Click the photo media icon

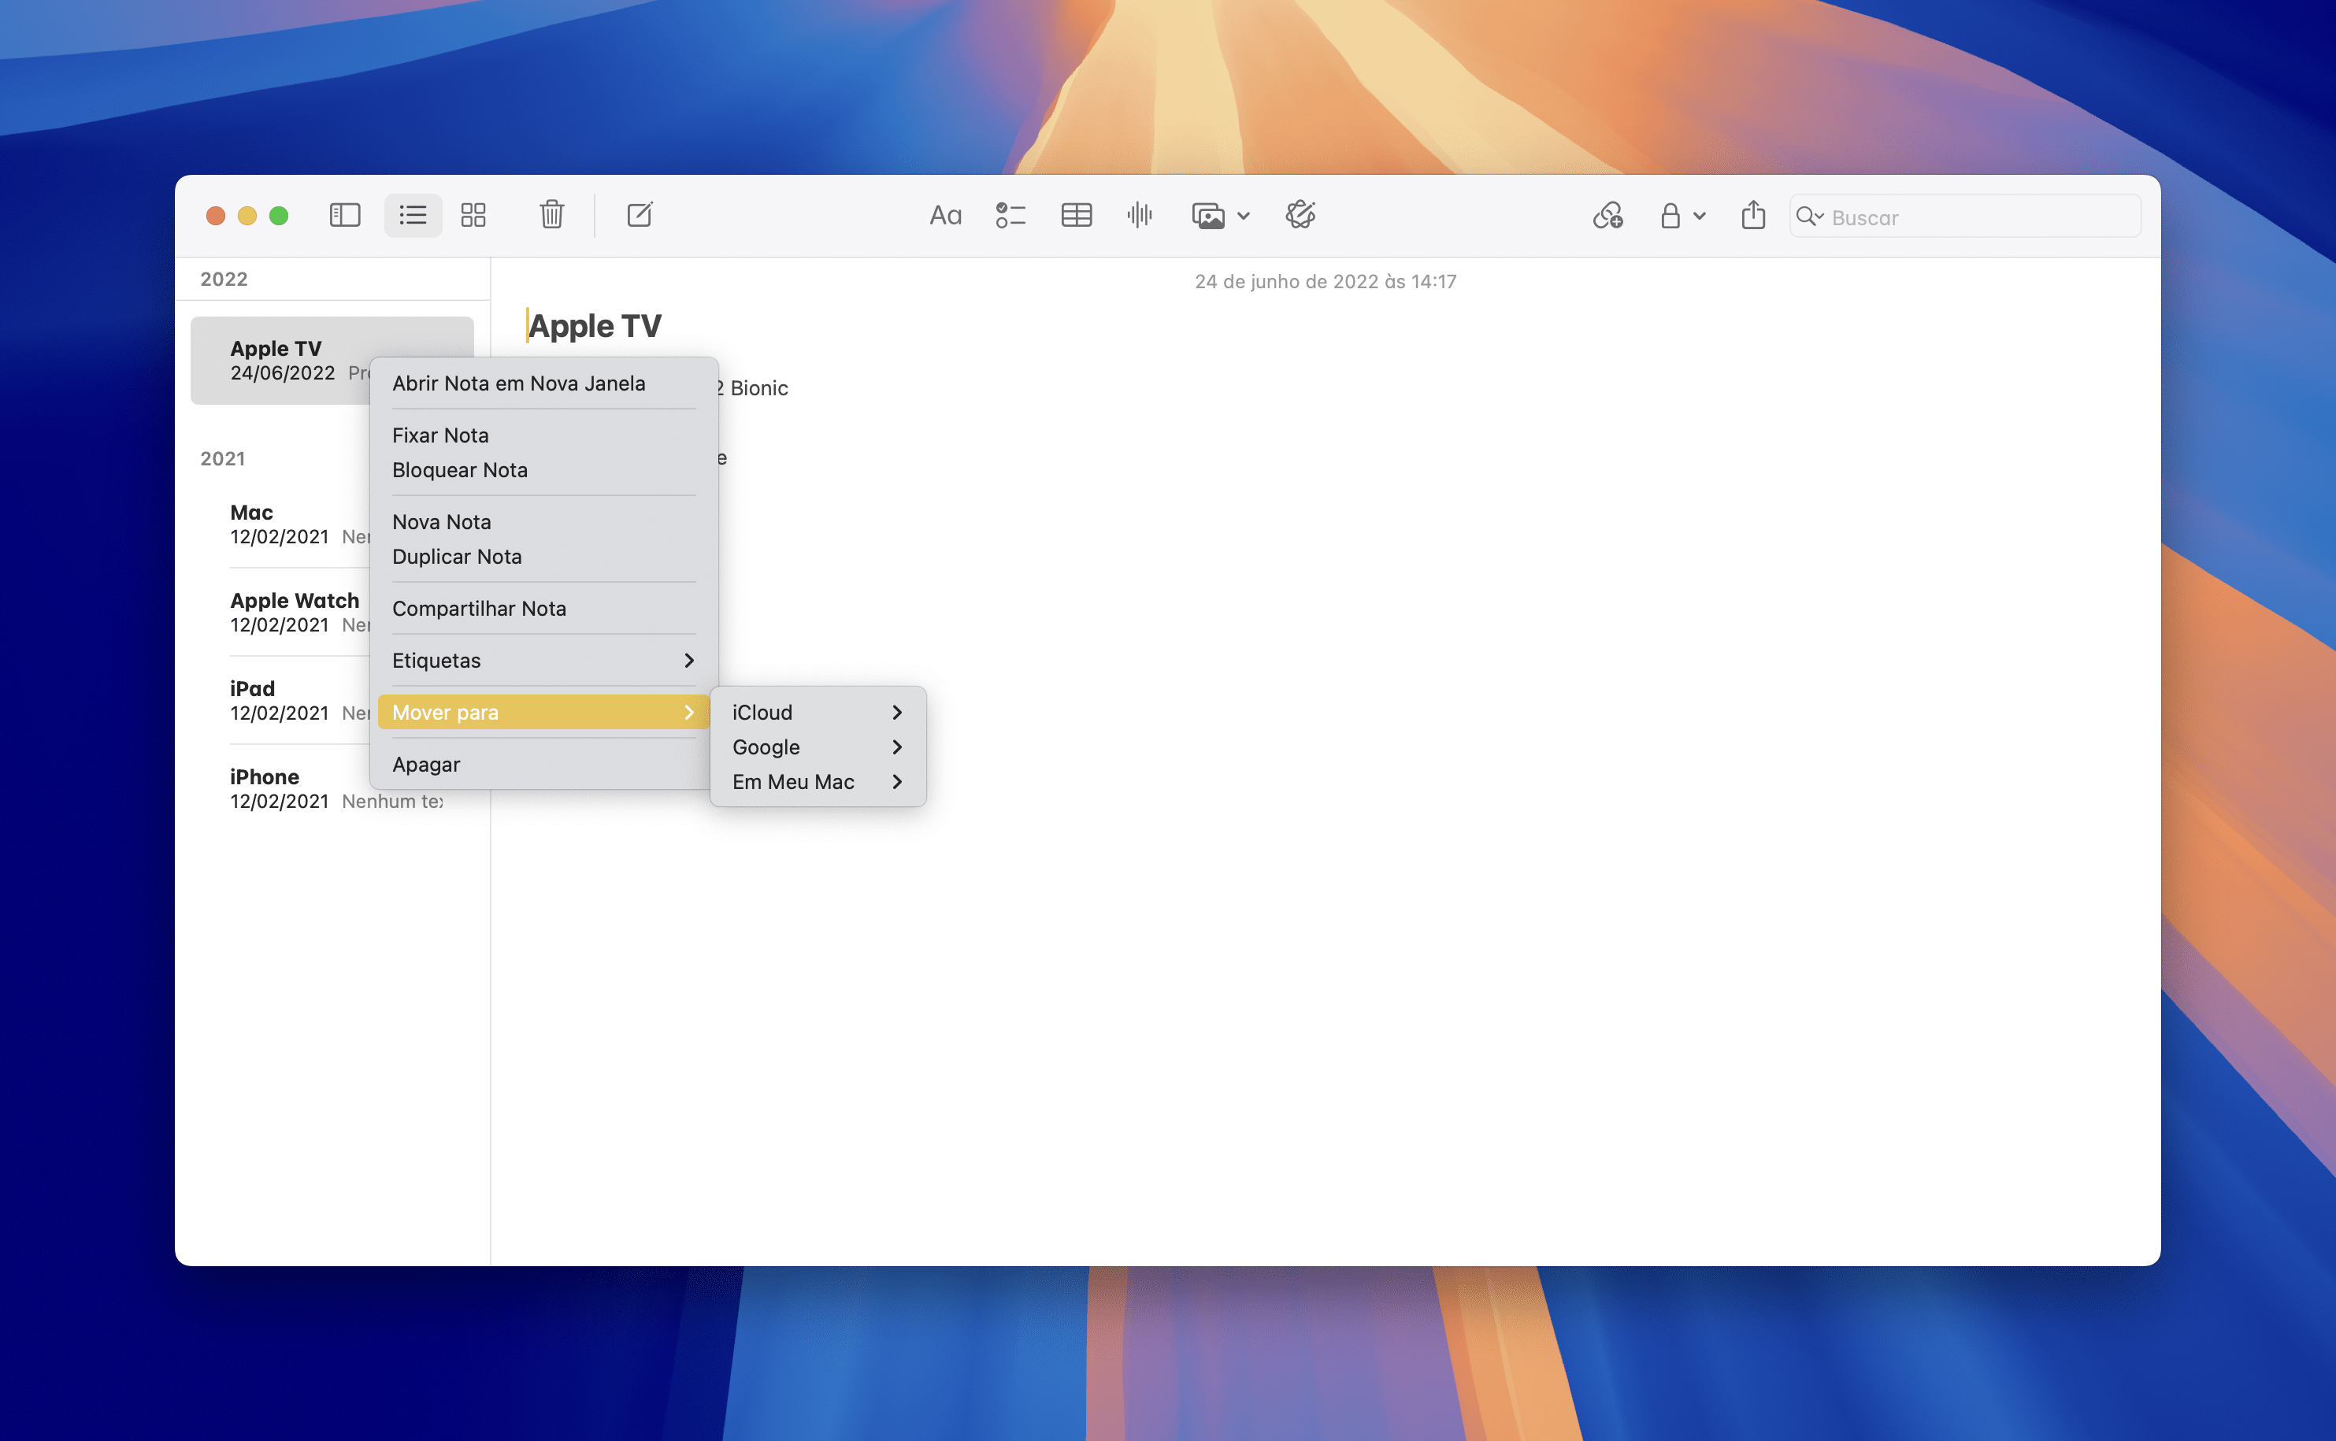[1207, 217]
